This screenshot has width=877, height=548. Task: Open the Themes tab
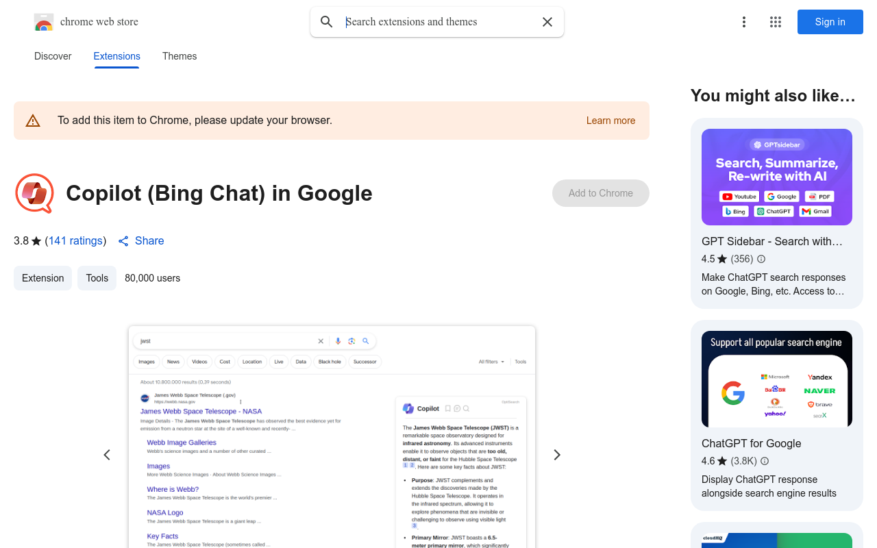coord(180,56)
